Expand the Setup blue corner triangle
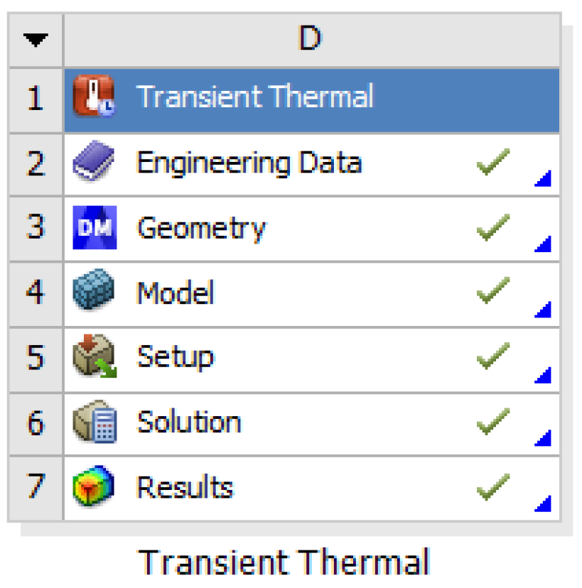Image resolution: width=582 pixels, height=588 pixels. pyautogui.click(x=544, y=375)
